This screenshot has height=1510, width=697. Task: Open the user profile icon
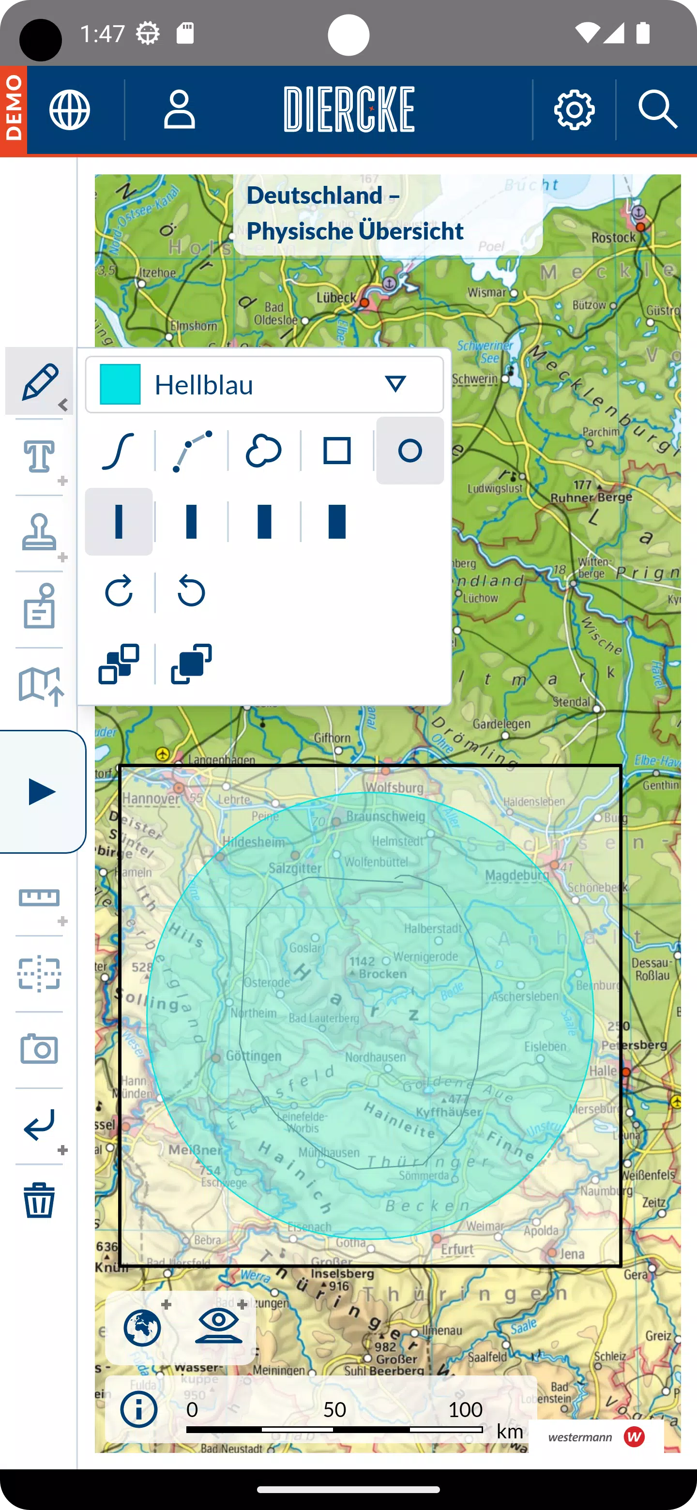pyautogui.click(x=180, y=109)
